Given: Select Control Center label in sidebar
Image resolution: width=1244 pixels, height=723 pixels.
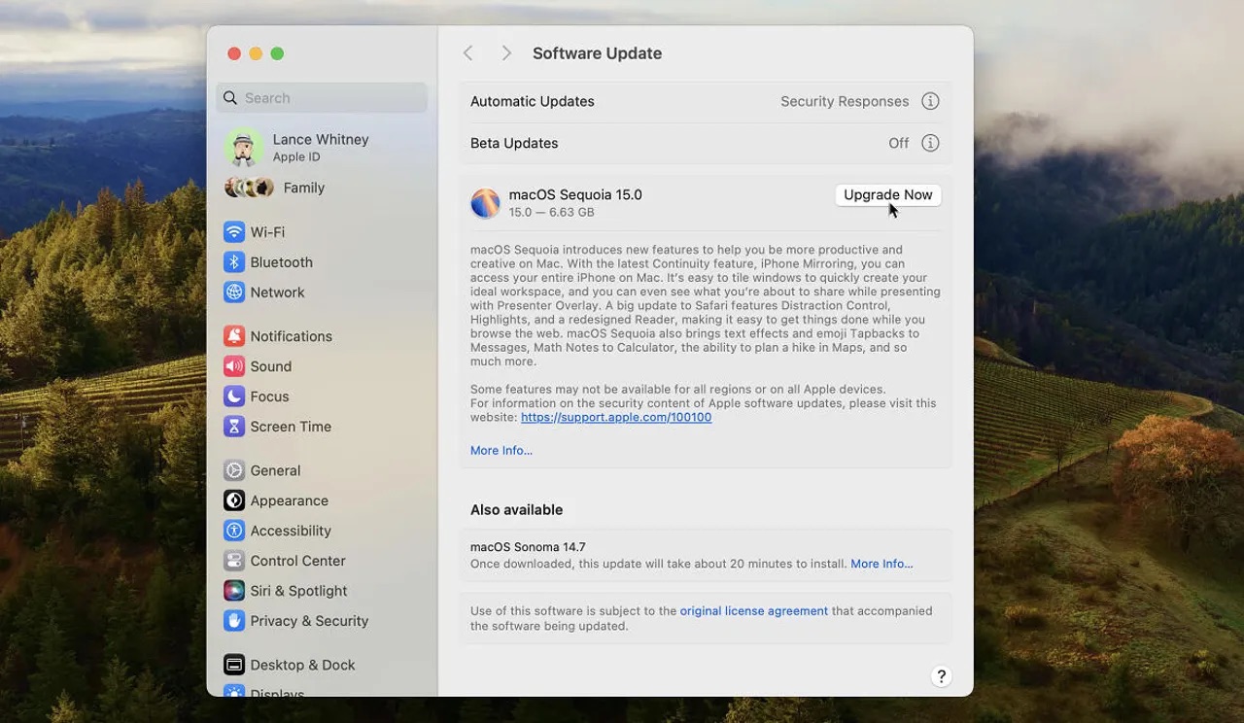Looking at the screenshot, I should click(x=298, y=561).
